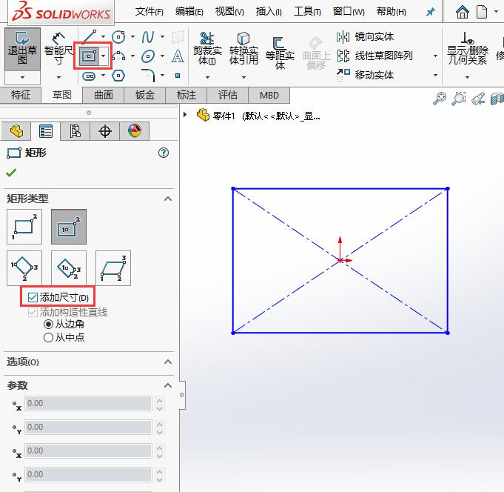Select the Center Rectangle tool in toolbar
The height and width of the screenshot is (492, 504).
coord(89,56)
